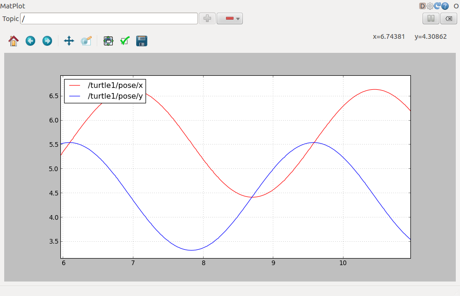Toggle the O undock control
Image resolution: width=460 pixels, height=296 pixels.
(456, 6)
